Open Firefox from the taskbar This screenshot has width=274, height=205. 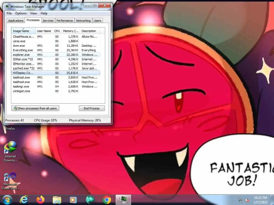40,200
